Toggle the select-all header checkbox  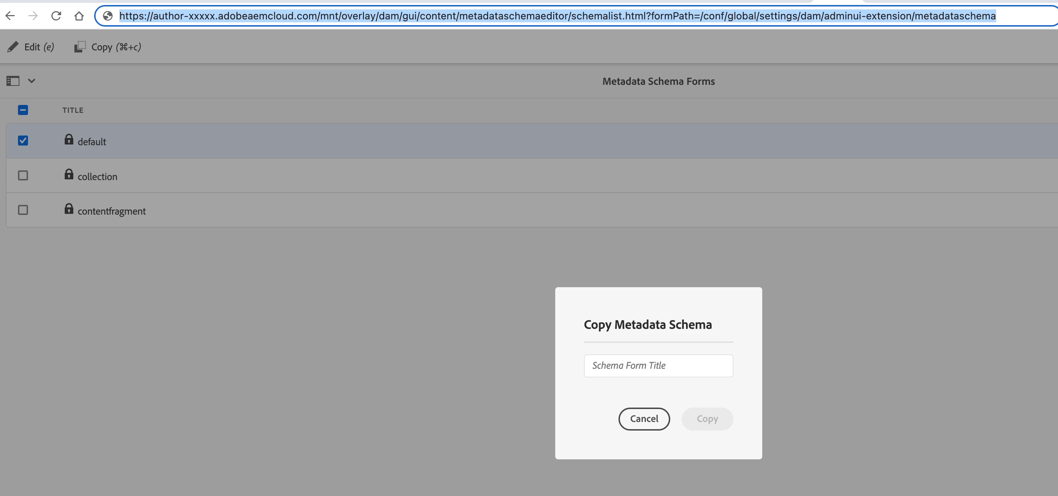tap(23, 110)
